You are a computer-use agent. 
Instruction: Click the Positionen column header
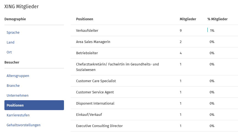pos(85,19)
